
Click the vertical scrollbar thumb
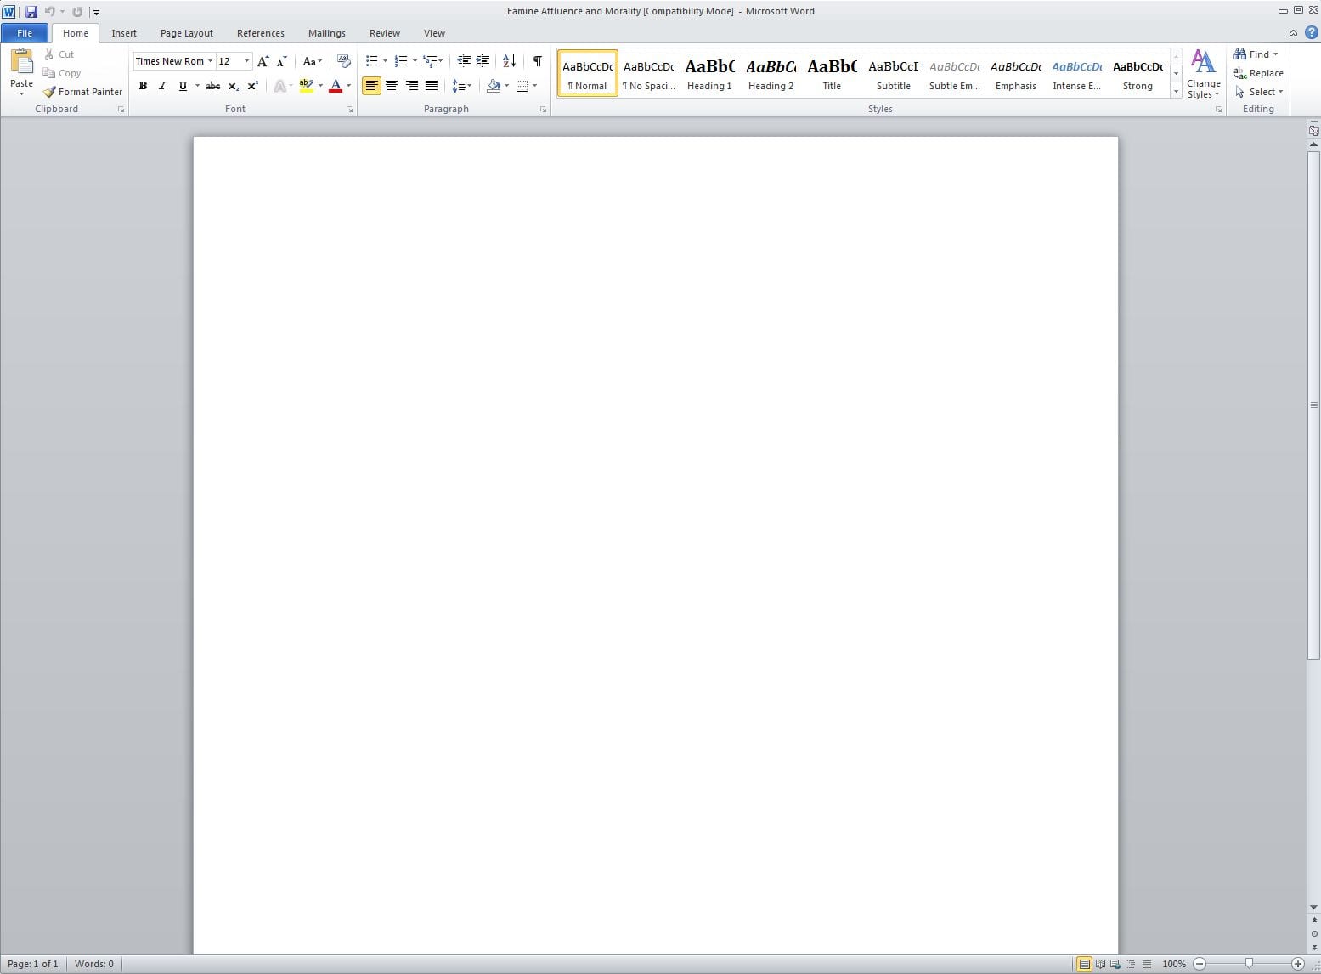pos(1313,404)
